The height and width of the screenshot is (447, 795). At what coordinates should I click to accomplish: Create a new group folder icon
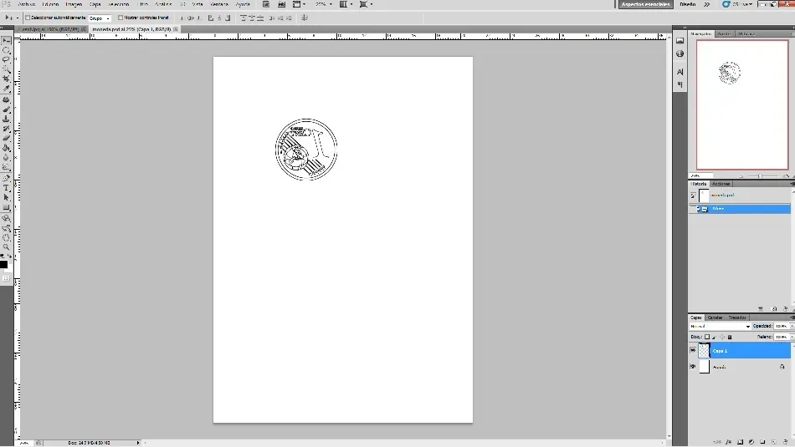pyautogui.click(x=762, y=442)
